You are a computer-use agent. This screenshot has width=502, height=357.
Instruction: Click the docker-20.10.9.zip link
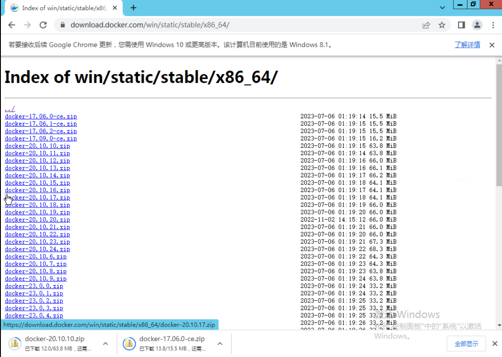36,278
